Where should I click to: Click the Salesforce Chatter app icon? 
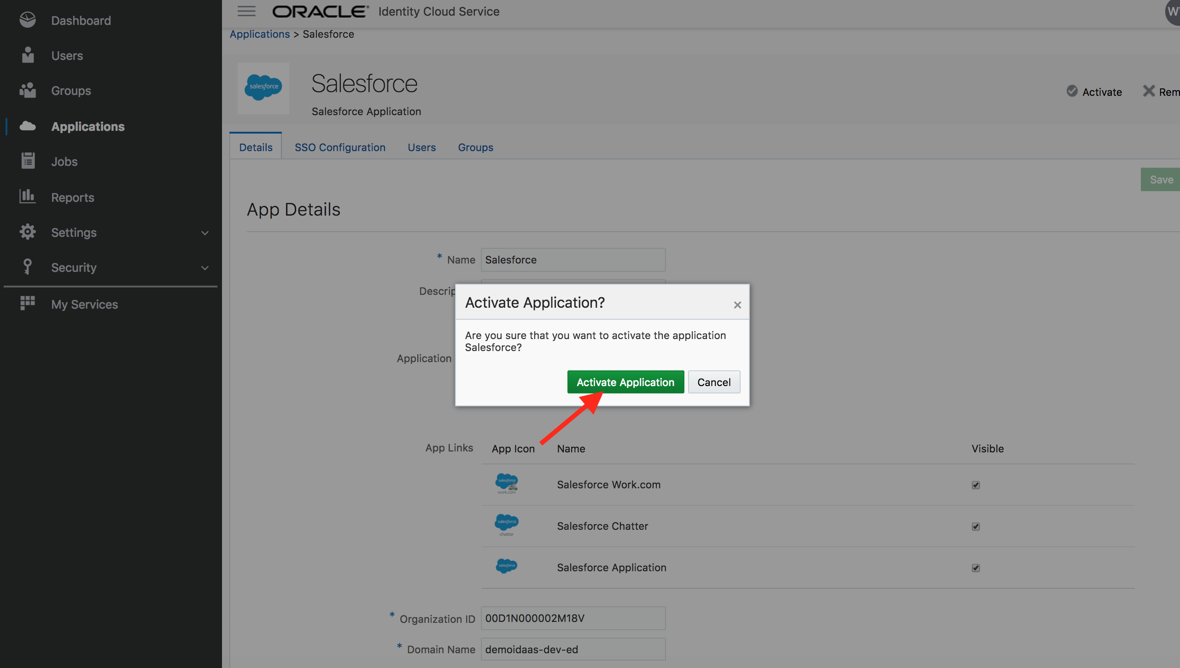point(507,525)
